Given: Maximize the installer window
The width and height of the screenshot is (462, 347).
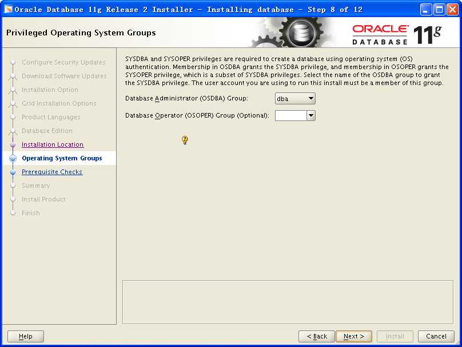Looking at the screenshot, I should [439, 9].
